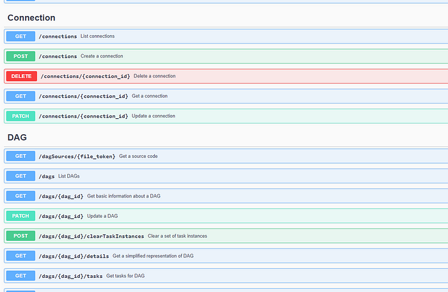Open /connections/{connection_id} path in Delete a connection row
The image size is (448, 292).
(85, 77)
